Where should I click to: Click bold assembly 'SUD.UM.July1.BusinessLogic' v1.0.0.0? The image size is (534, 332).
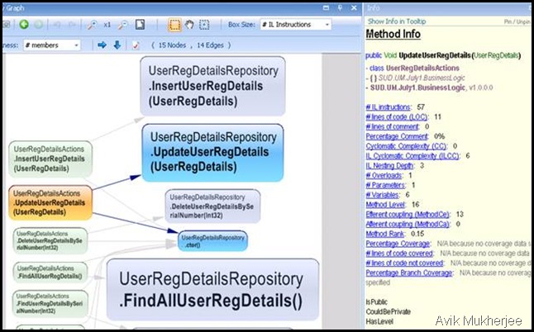(x=417, y=88)
